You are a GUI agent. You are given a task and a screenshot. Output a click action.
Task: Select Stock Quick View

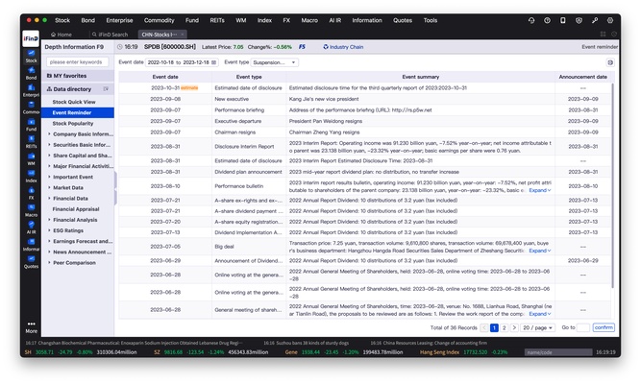click(x=74, y=102)
